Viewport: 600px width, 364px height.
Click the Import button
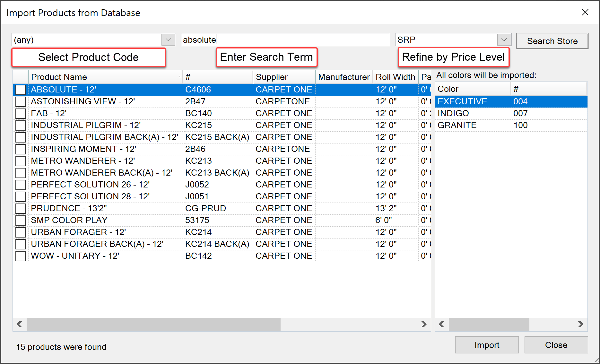click(487, 345)
